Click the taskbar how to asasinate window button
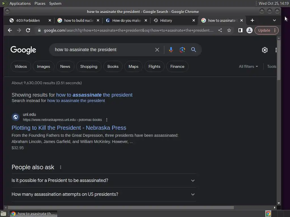 coord(33,214)
